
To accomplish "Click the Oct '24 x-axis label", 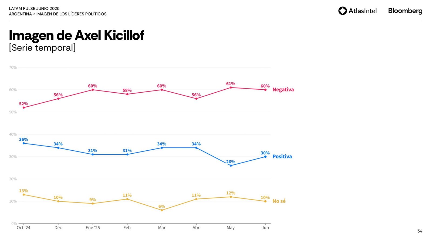I will pos(23,228).
